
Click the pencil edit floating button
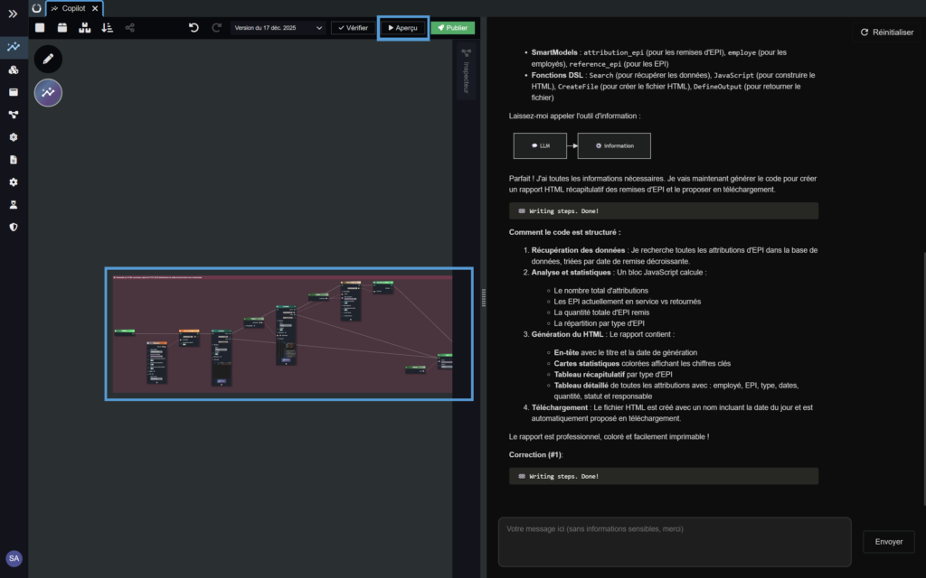pyautogui.click(x=48, y=59)
